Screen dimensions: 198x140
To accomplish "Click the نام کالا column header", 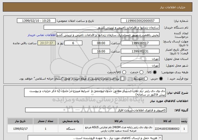I will click(x=119, y=121).
